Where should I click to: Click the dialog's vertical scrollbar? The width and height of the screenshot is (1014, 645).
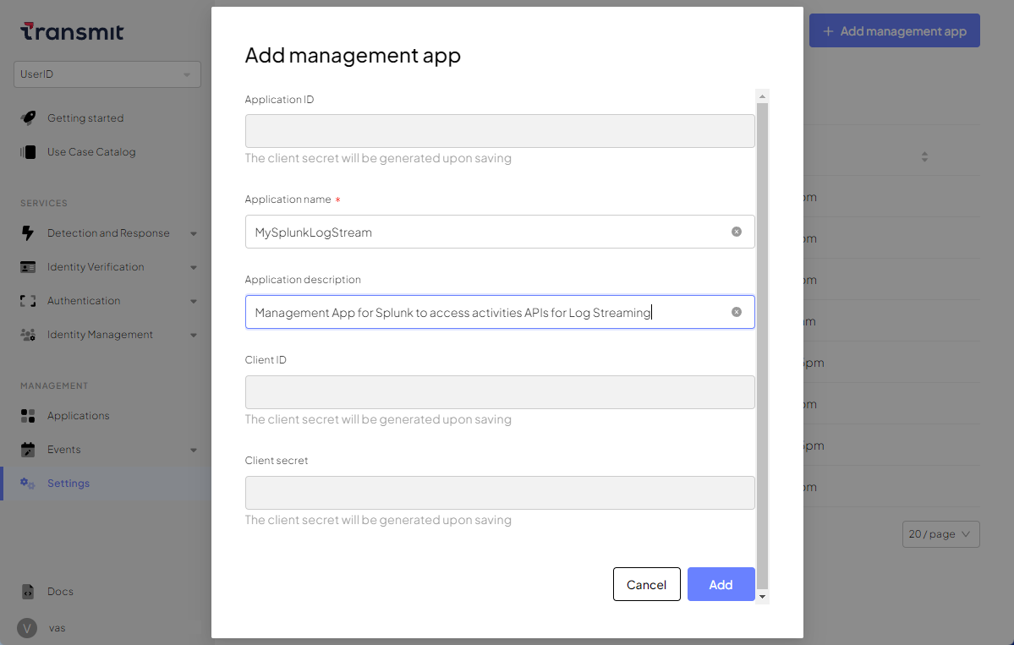click(x=762, y=338)
